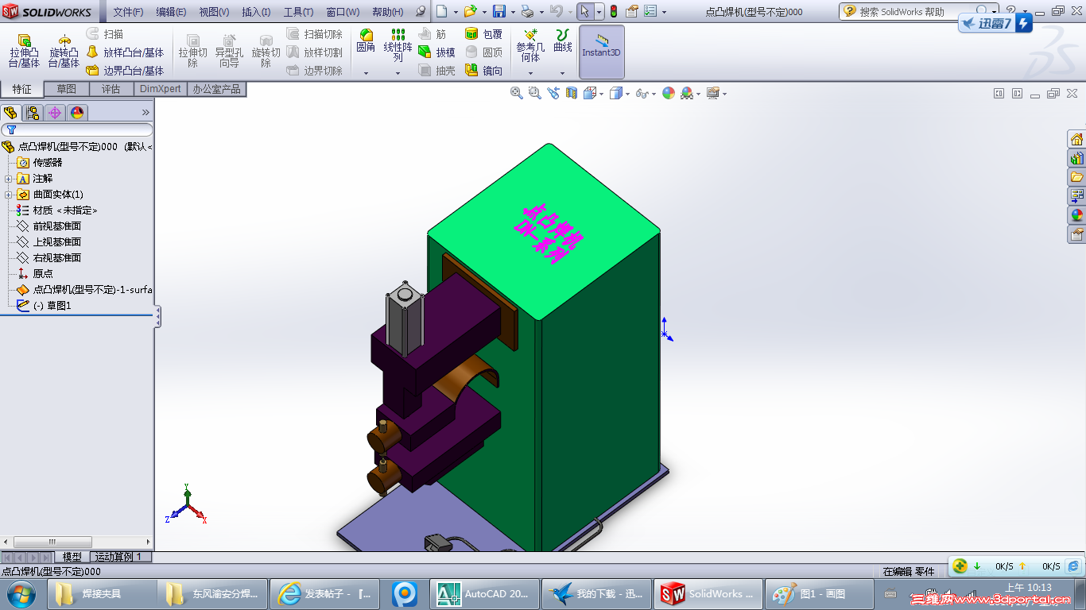Open the Design Library icon in task pane
Screen dimensions: 1086x610
coord(1077,158)
